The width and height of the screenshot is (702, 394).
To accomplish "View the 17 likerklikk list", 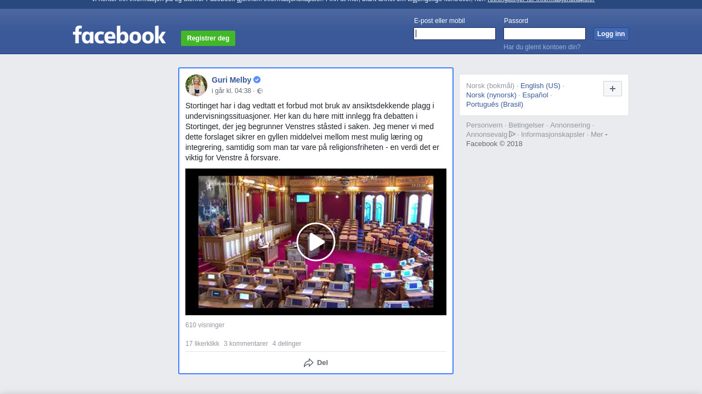I will (202, 344).
